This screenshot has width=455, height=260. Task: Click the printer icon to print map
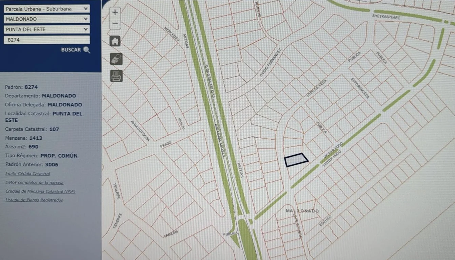click(116, 76)
